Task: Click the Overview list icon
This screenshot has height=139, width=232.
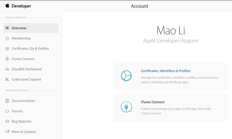Action: coord(7,28)
